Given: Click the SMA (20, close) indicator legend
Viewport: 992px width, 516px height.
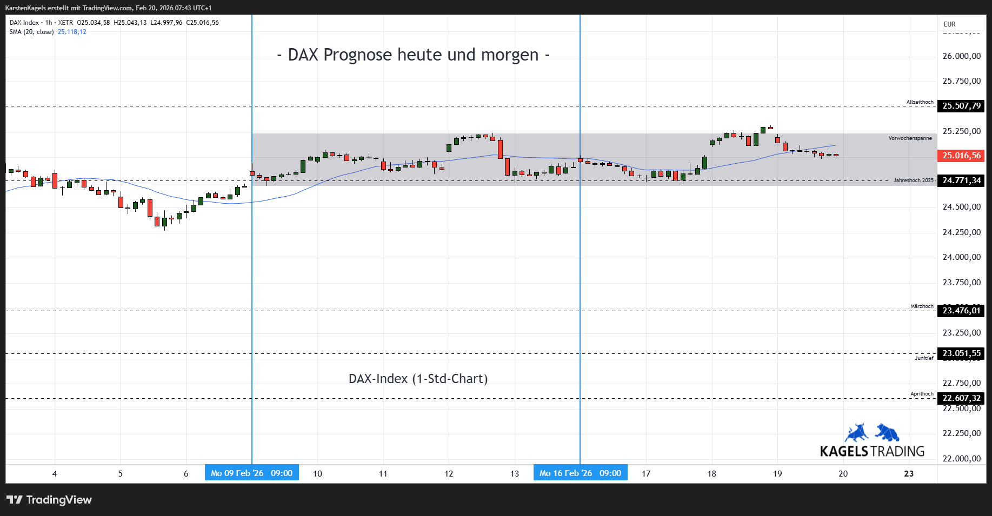Looking at the screenshot, I should pyautogui.click(x=31, y=32).
